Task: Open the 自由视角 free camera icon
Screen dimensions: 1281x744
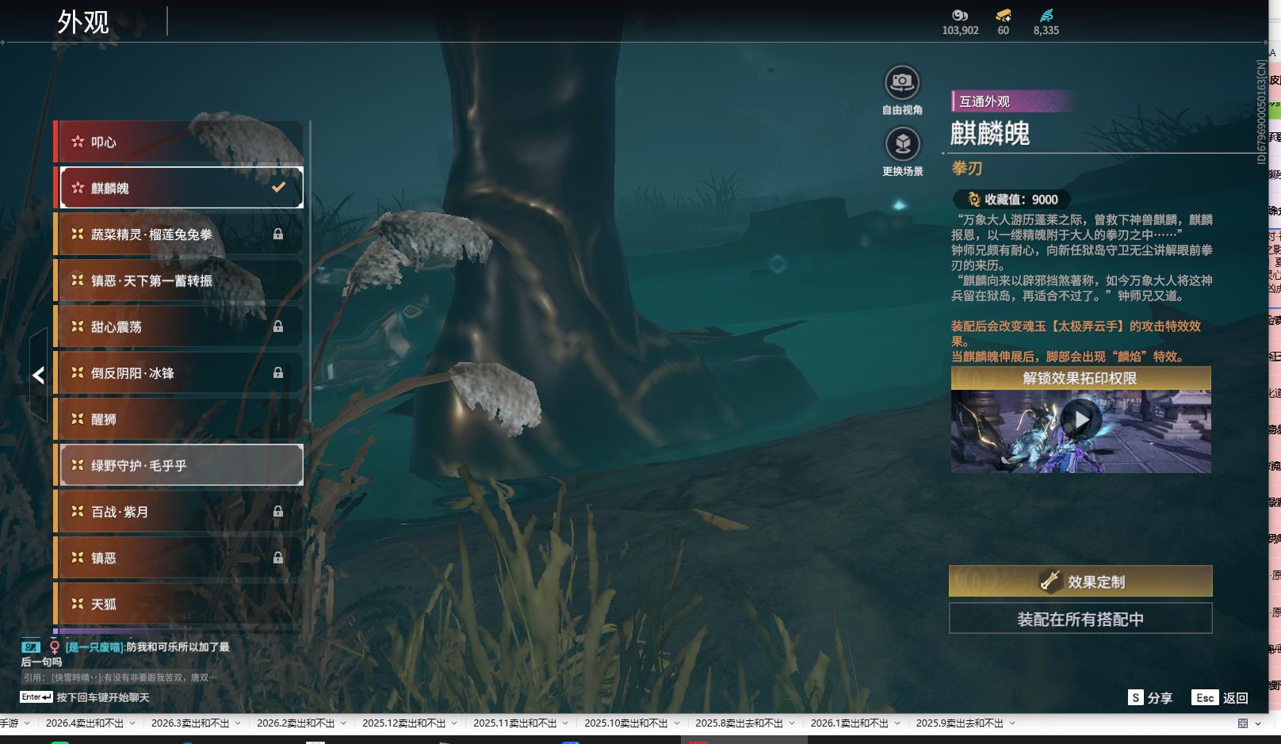Action: (902, 82)
